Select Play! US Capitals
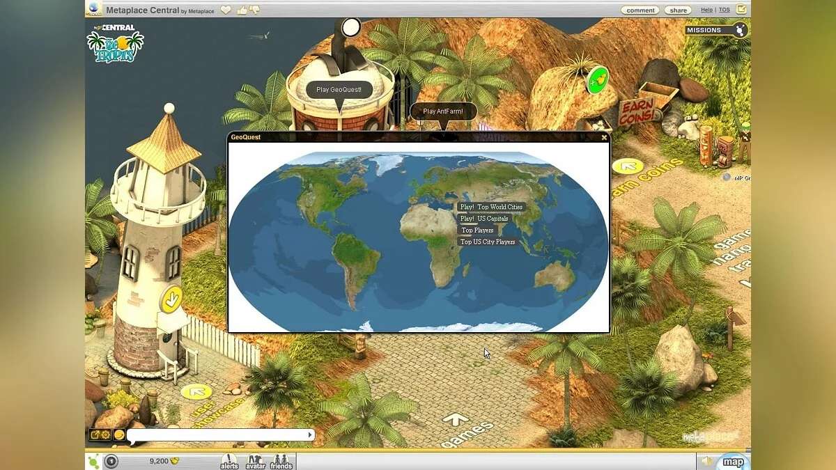This screenshot has width=836, height=470. pos(484,219)
